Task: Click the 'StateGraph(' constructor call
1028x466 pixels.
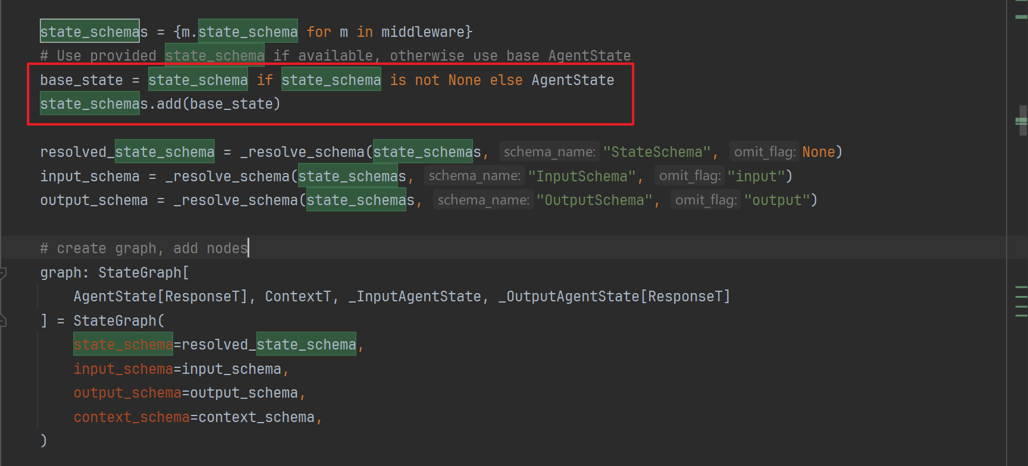Action: click(x=119, y=321)
